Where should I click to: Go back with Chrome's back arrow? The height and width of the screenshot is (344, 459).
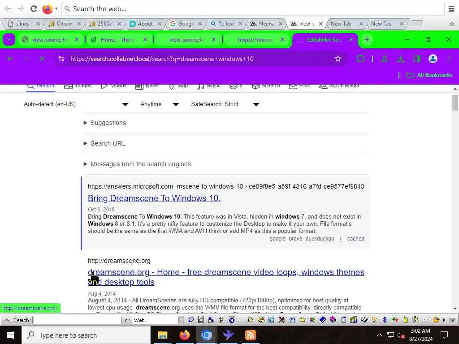(10, 59)
